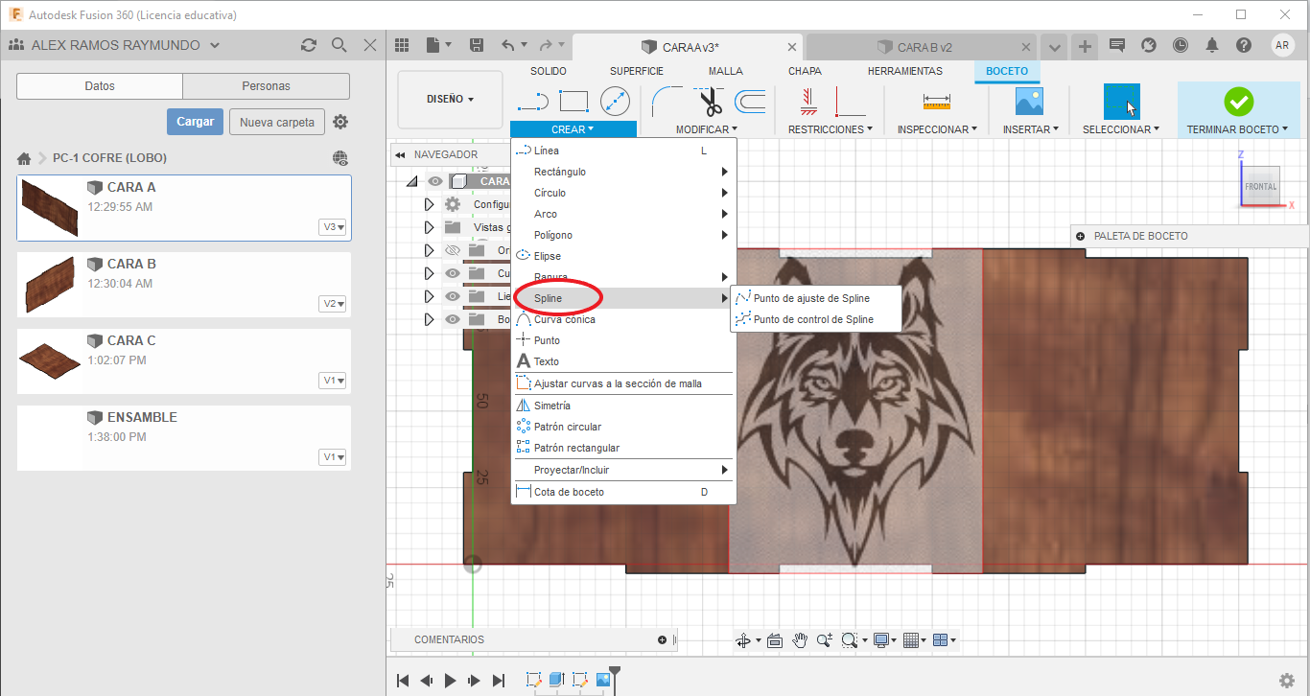Image resolution: width=1310 pixels, height=696 pixels.
Task: Select the two-point rectangle sketch tool
Action: coord(573,102)
